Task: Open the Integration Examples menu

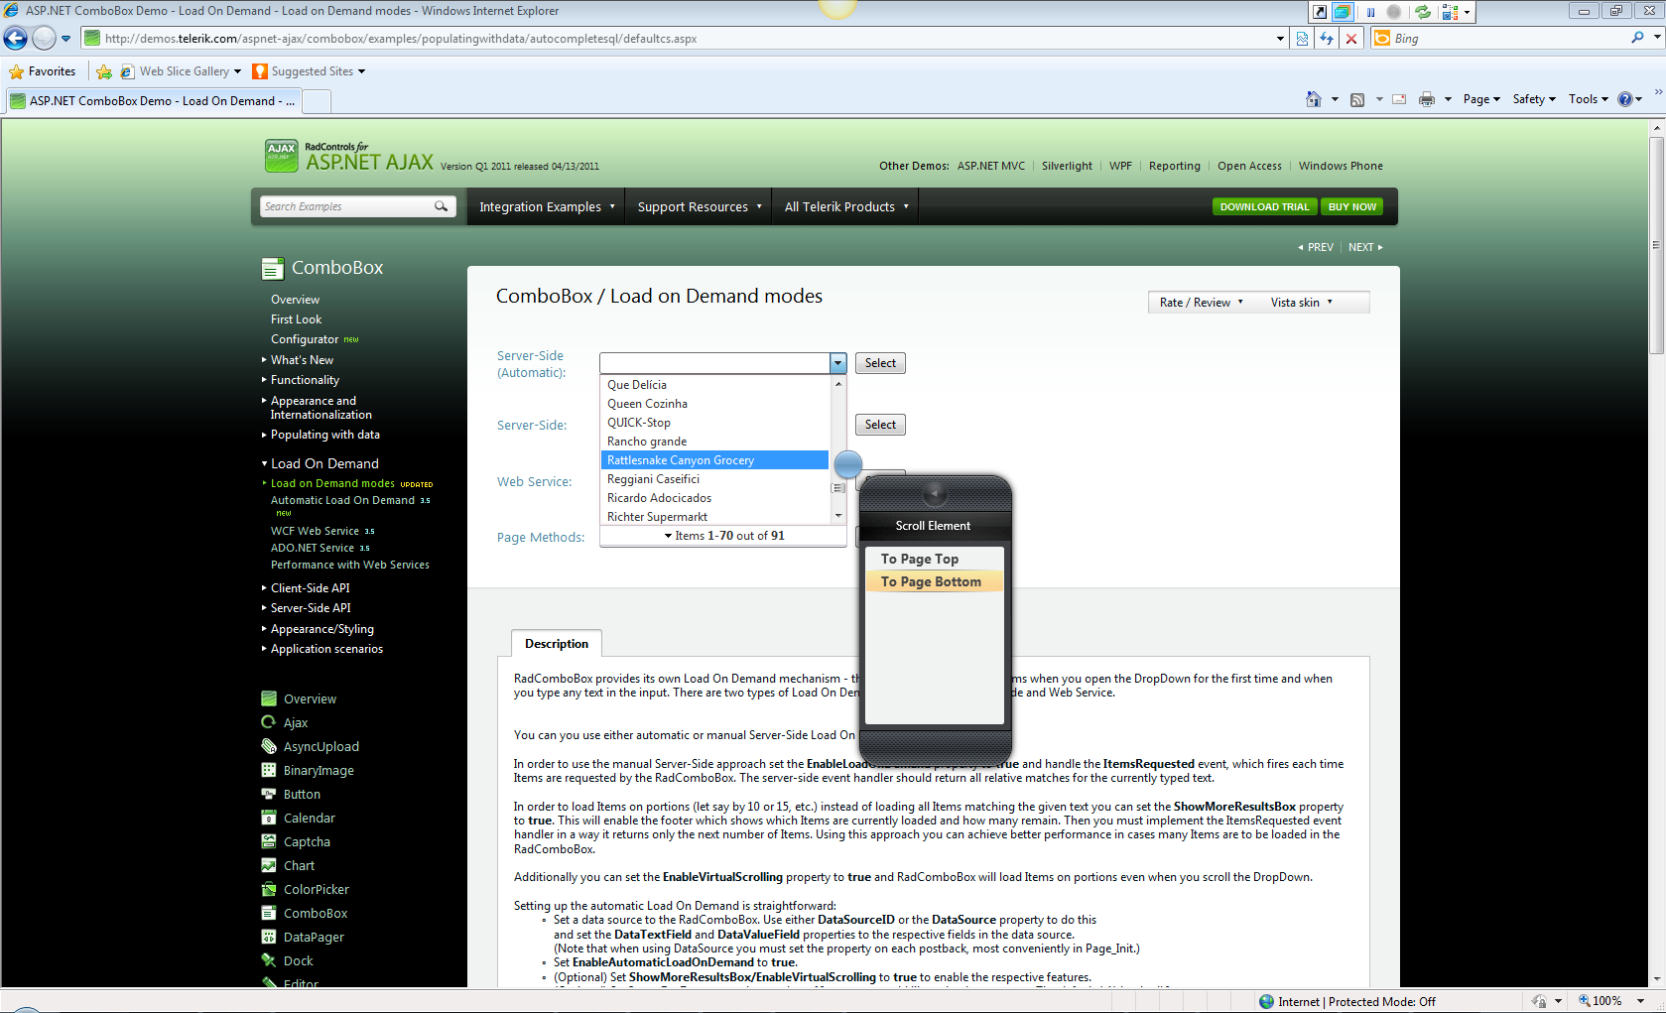Action: tap(547, 206)
